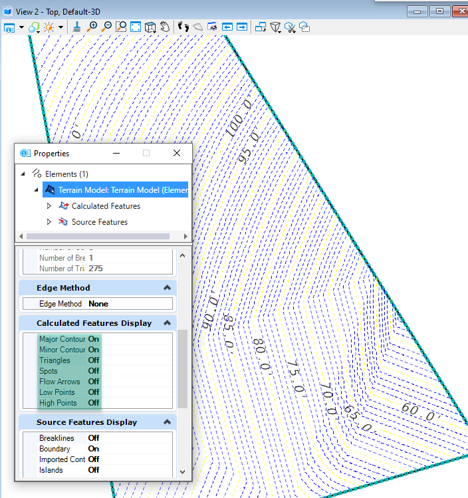Activate the Walk footprints tool
This screenshot has height=498, width=468.
183,27
